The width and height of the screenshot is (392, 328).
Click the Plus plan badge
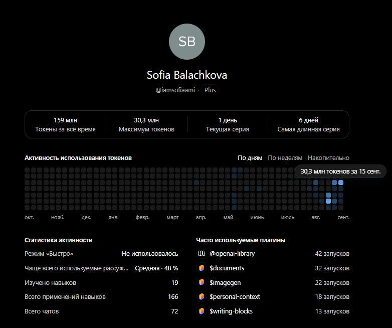coord(210,90)
